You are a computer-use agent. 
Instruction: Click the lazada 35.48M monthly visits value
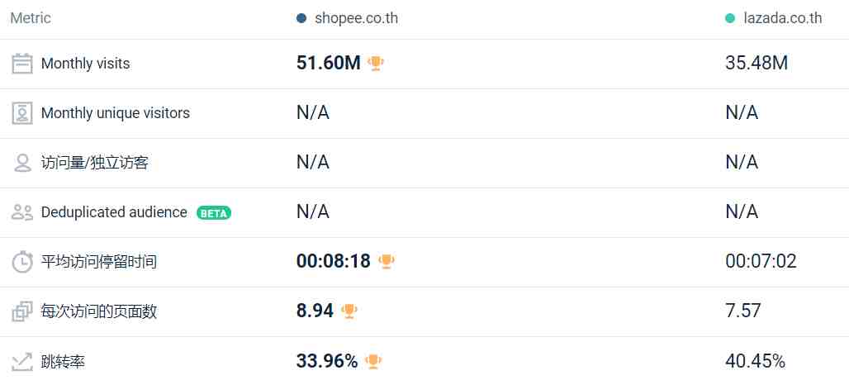pyautogui.click(x=757, y=64)
